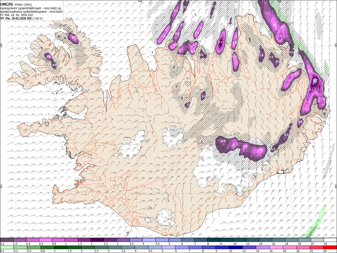
Task: Click the snowfall value '0.7' in the Westfjords
Action: [x=74, y=38]
